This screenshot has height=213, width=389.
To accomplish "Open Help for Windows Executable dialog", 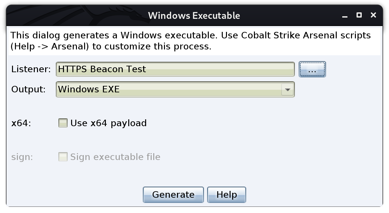I will click(227, 194).
